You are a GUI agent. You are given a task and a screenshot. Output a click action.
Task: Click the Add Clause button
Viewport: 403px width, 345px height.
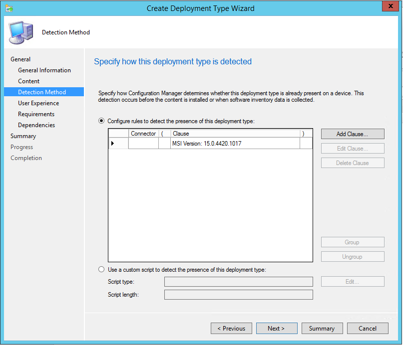pyautogui.click(x=353, y=134)
